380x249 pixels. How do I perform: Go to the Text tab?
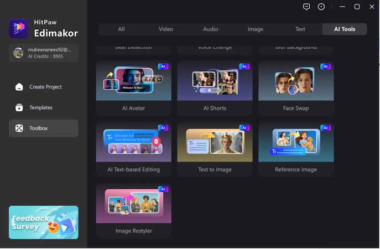pos(300,29)
